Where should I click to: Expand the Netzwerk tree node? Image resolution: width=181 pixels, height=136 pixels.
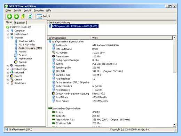(8, 73)
